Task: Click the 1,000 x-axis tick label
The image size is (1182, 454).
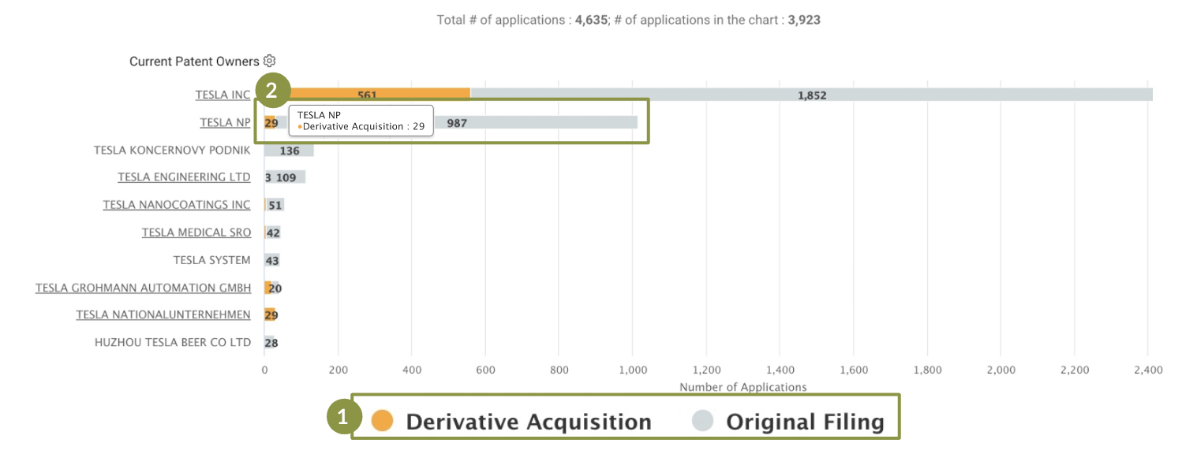Action: [633, 370]
